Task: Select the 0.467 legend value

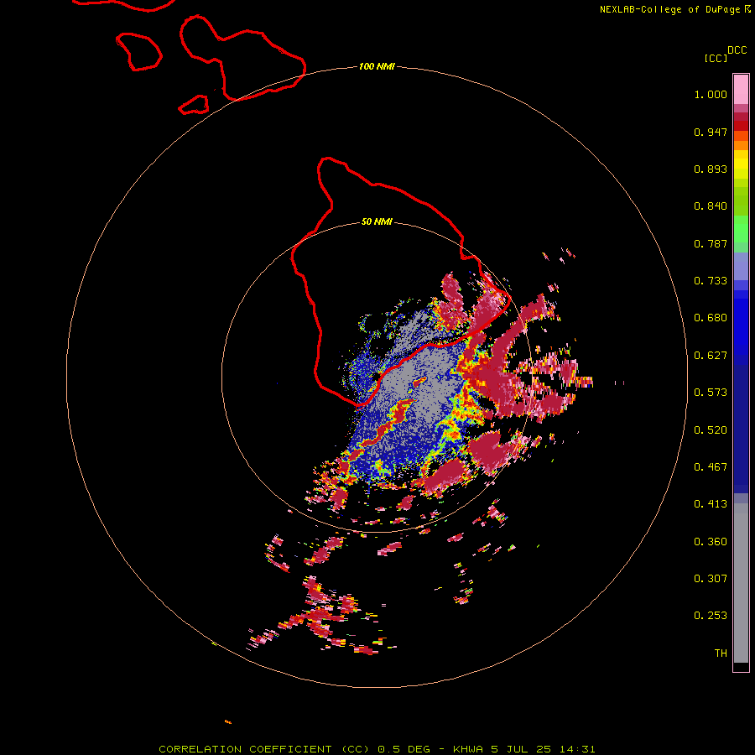Action: tap(711, 467)
